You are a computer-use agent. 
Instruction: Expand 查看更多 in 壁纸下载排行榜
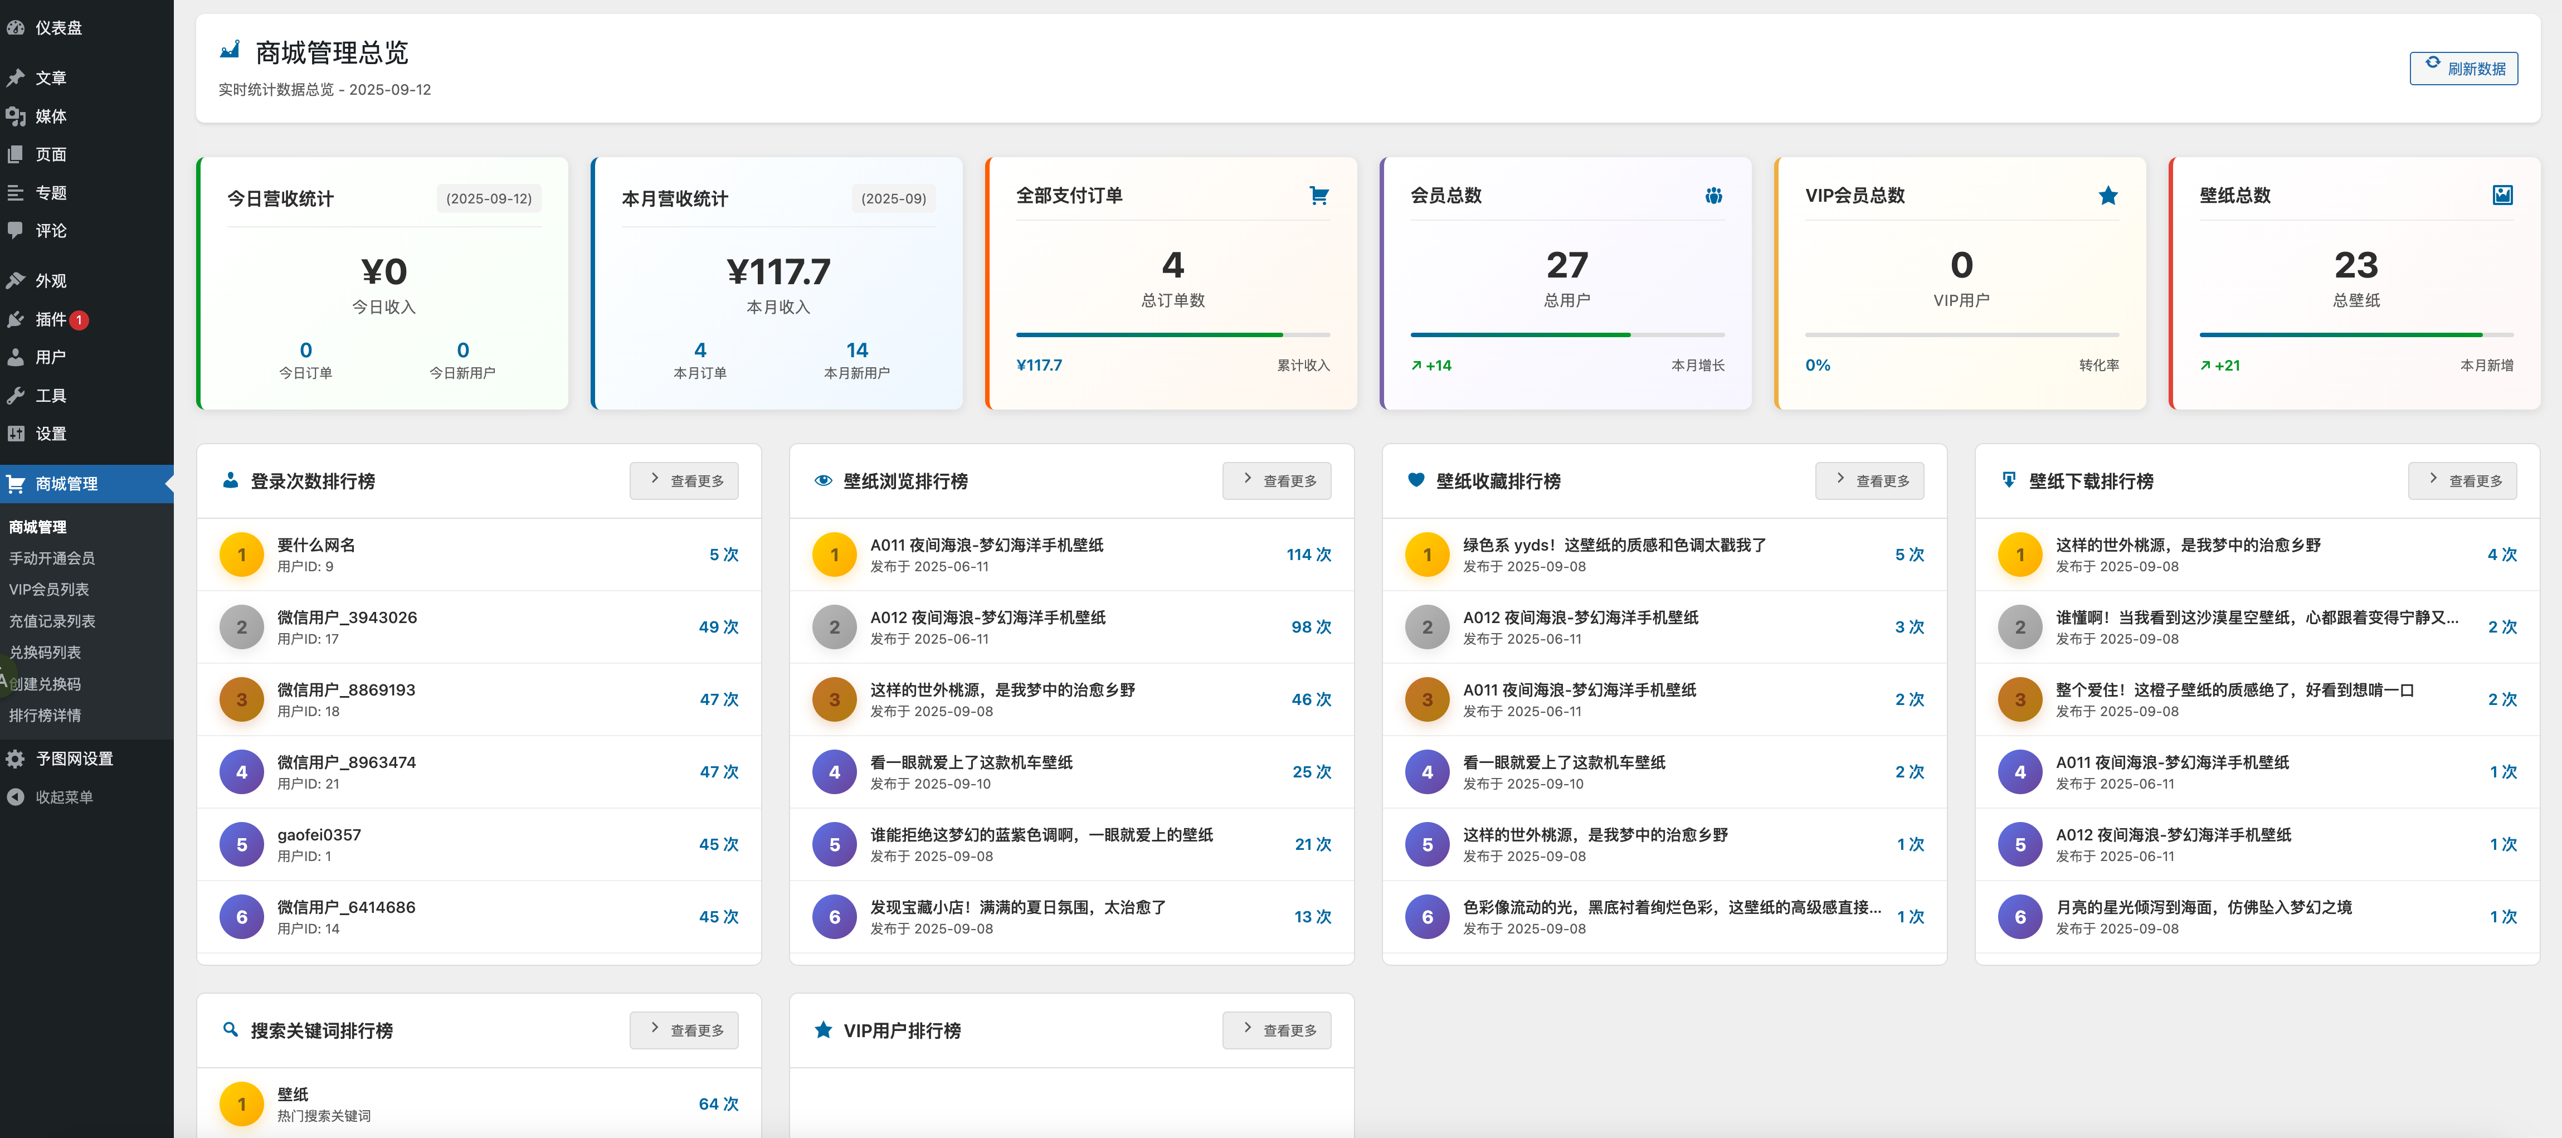[x=2462, y=482]
